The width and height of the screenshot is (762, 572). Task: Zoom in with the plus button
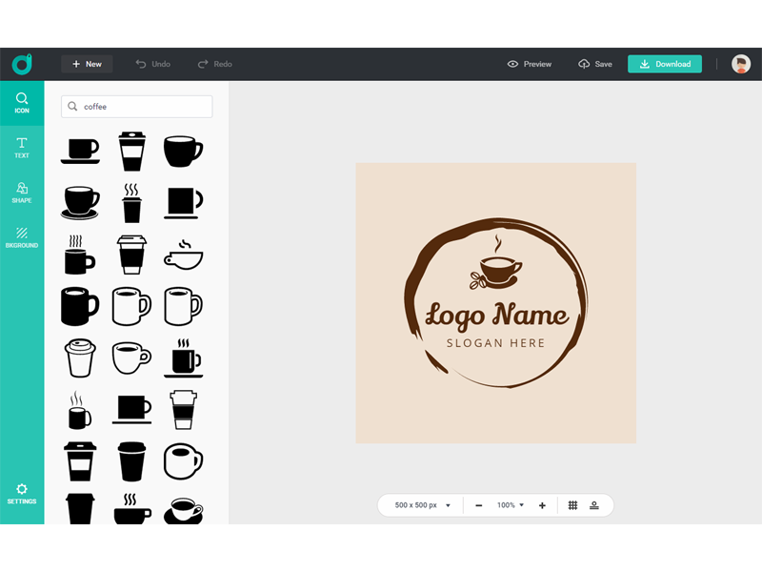(542, 505)
